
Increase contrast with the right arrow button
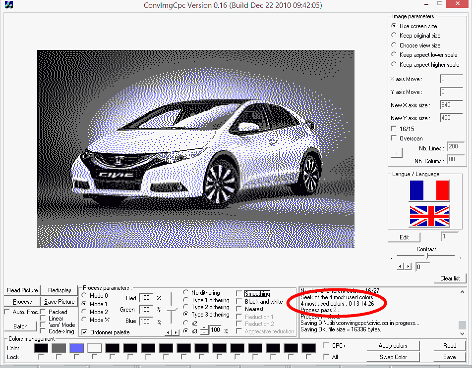[x=408, y=267]
